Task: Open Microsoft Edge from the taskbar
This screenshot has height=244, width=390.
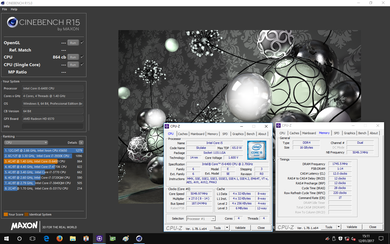Action: pyautogui.click(x=46, y=239)
